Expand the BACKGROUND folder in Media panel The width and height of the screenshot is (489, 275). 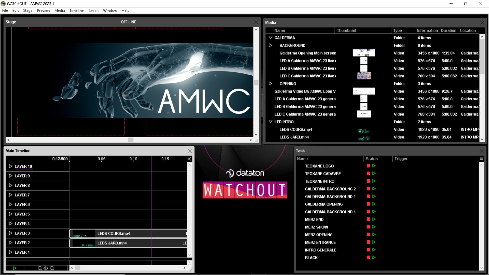270,45
